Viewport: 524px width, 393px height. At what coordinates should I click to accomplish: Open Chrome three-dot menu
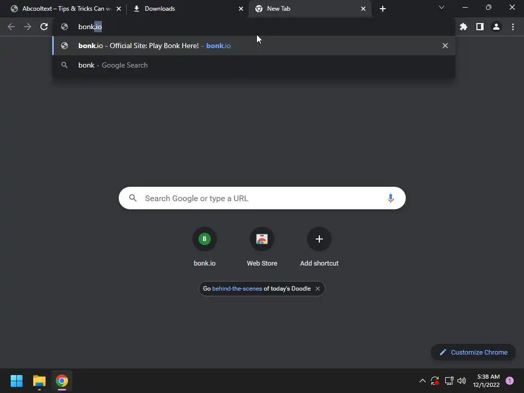513,27
